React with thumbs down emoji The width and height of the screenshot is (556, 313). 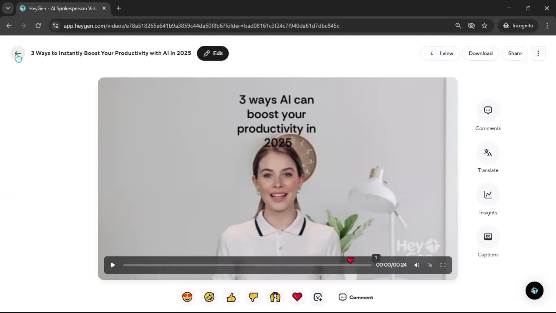tap(253, 297)
